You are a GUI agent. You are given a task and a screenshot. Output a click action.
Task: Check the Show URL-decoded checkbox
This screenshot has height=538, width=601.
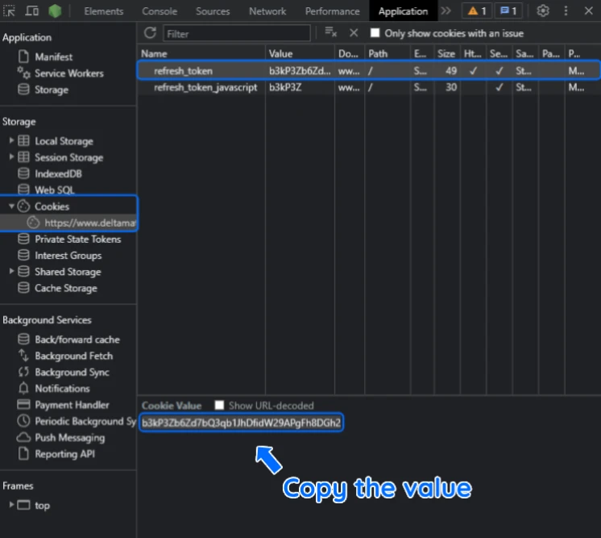point(219,405)
